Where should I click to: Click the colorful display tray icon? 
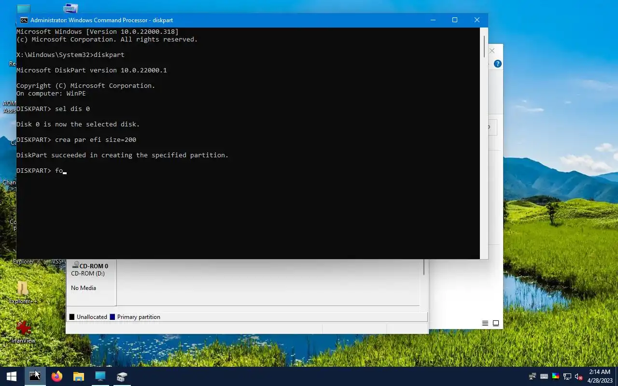pos(556,376)
